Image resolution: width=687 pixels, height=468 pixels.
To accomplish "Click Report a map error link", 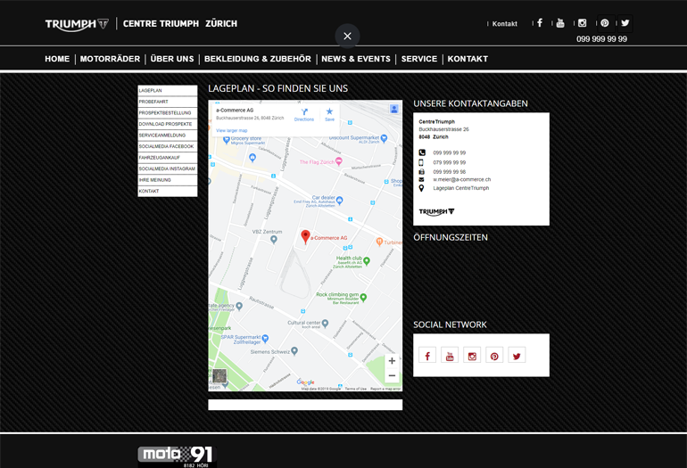I will click(x=385, y=389).
